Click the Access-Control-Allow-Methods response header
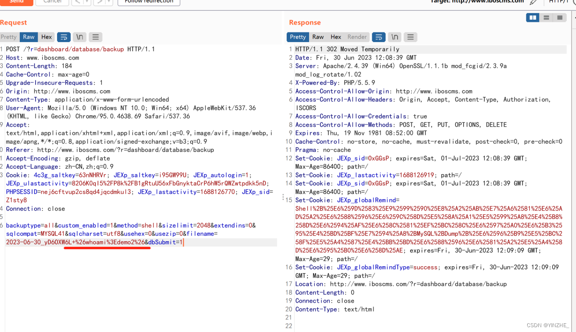This screenshot has height=332, width=576. (x=401, y=125)
